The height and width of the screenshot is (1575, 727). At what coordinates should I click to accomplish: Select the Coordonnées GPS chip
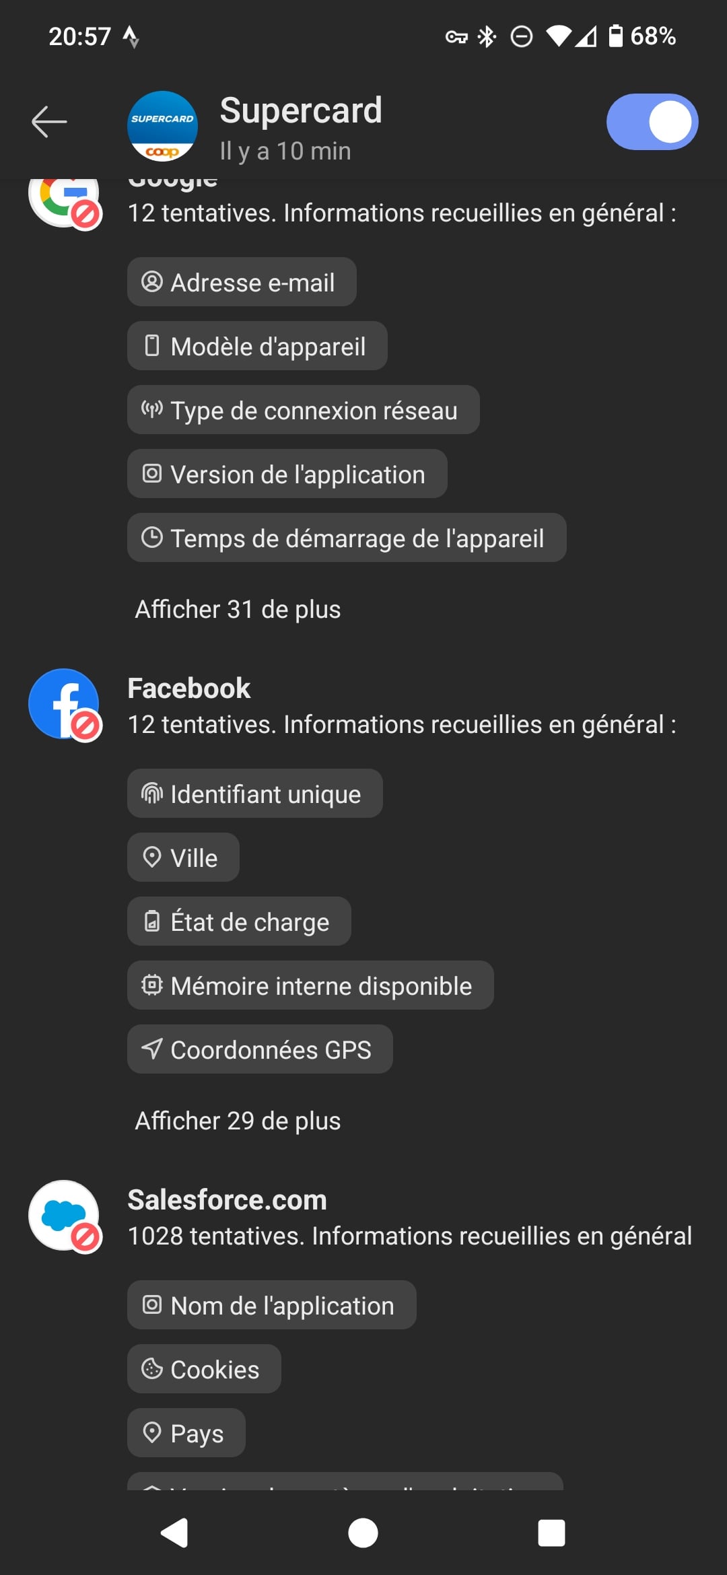coord(260,1049)
